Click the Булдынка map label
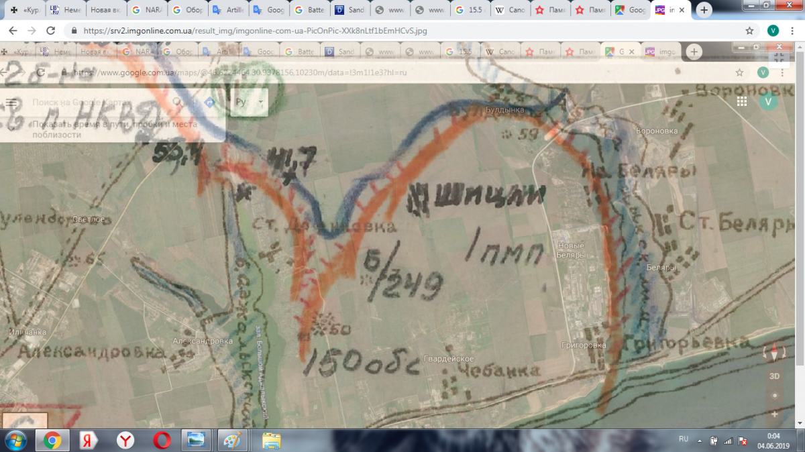805x452 pixels. 505,109
